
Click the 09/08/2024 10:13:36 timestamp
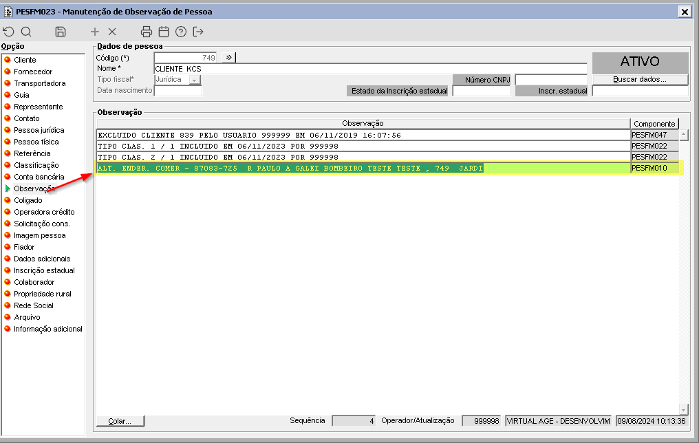pyautogui.click(x=652, y=421)
